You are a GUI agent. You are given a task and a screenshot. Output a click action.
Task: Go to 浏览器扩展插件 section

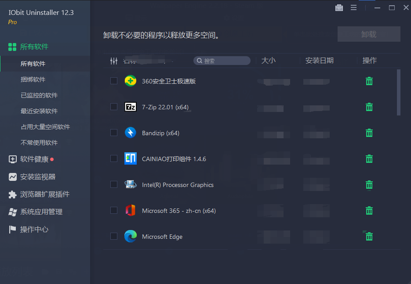[x=45, y=194]
